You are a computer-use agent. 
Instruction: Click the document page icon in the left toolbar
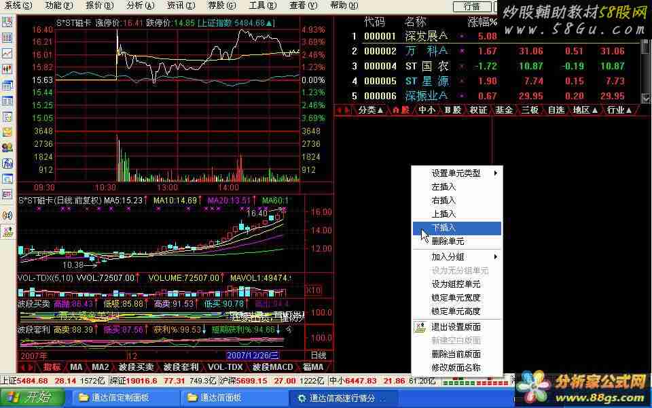tap(7, 117)
